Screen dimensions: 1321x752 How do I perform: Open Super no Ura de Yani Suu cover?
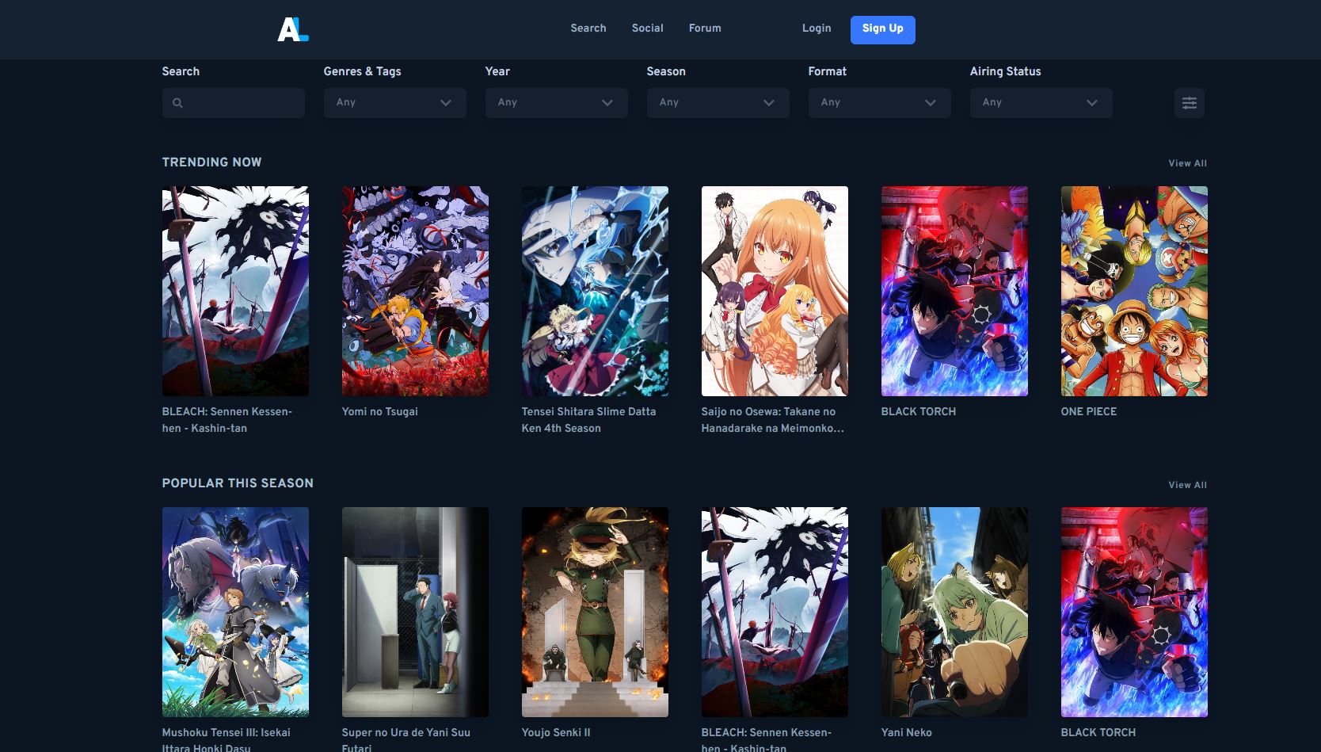[415, 612]
